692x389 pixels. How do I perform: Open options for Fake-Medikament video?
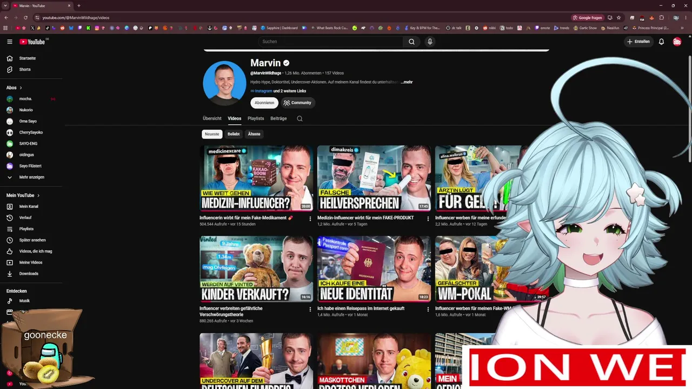coord(310,219)
